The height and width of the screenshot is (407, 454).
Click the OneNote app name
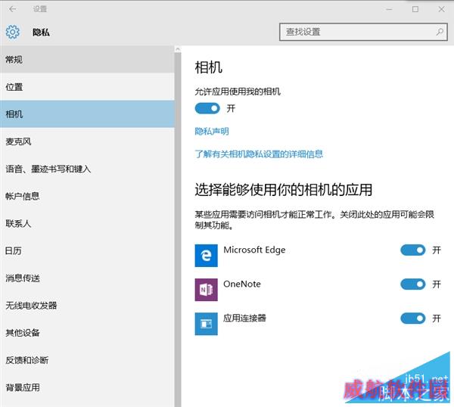click(242, 284)
